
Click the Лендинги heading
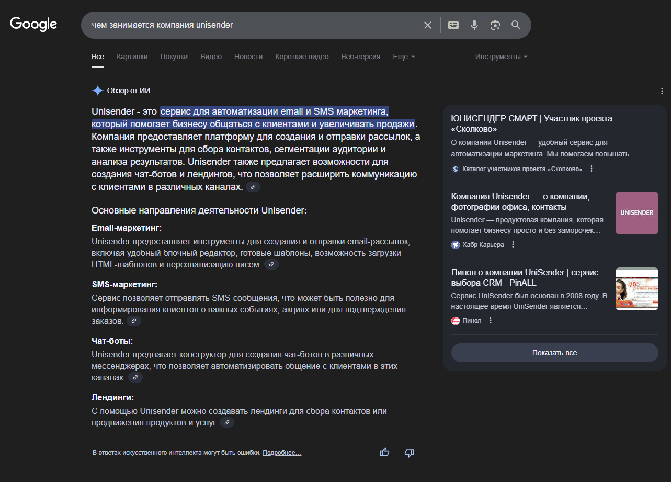pyautogui.click(x=112, y=398)
